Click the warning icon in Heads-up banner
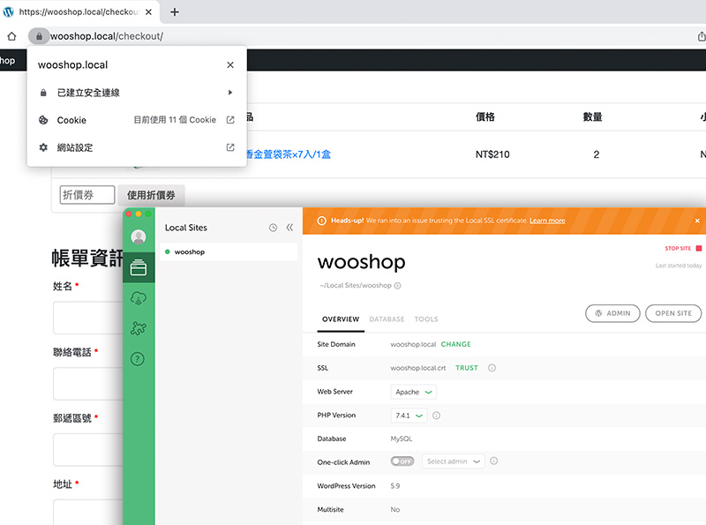 (x=321, y=221)
